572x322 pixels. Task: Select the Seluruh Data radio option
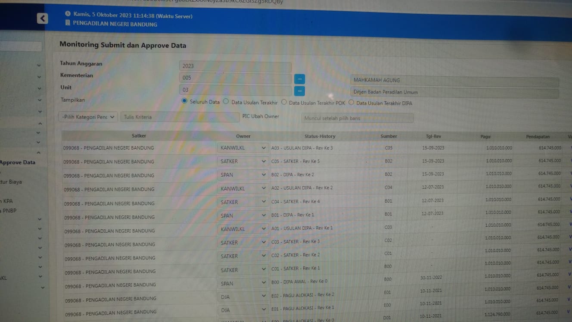point(185,101)
